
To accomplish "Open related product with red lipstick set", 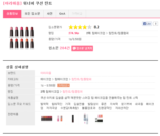I will [x=99, y=118].
